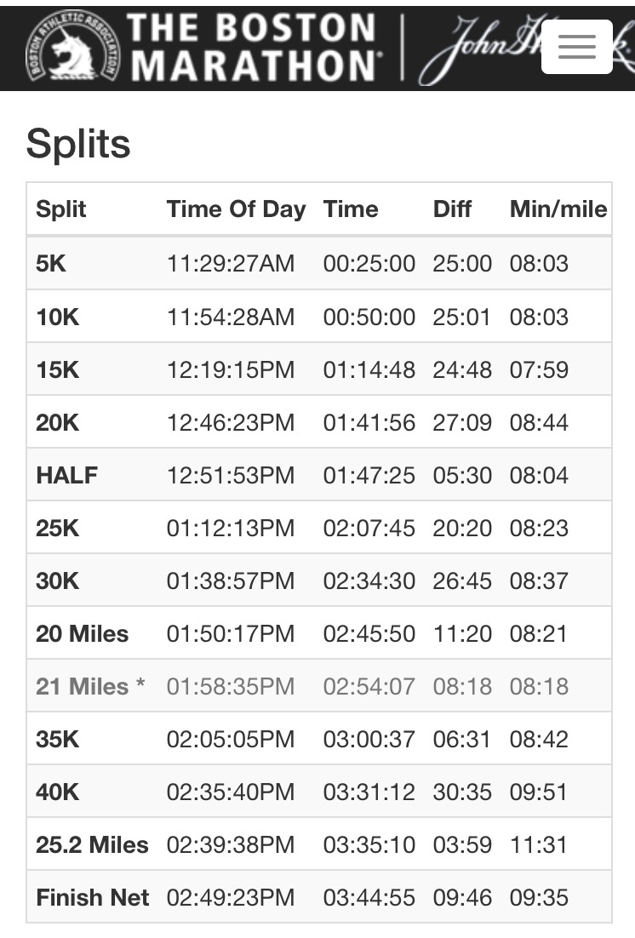
Task: Click the Splits section heading
Action: tap(78, 143)
